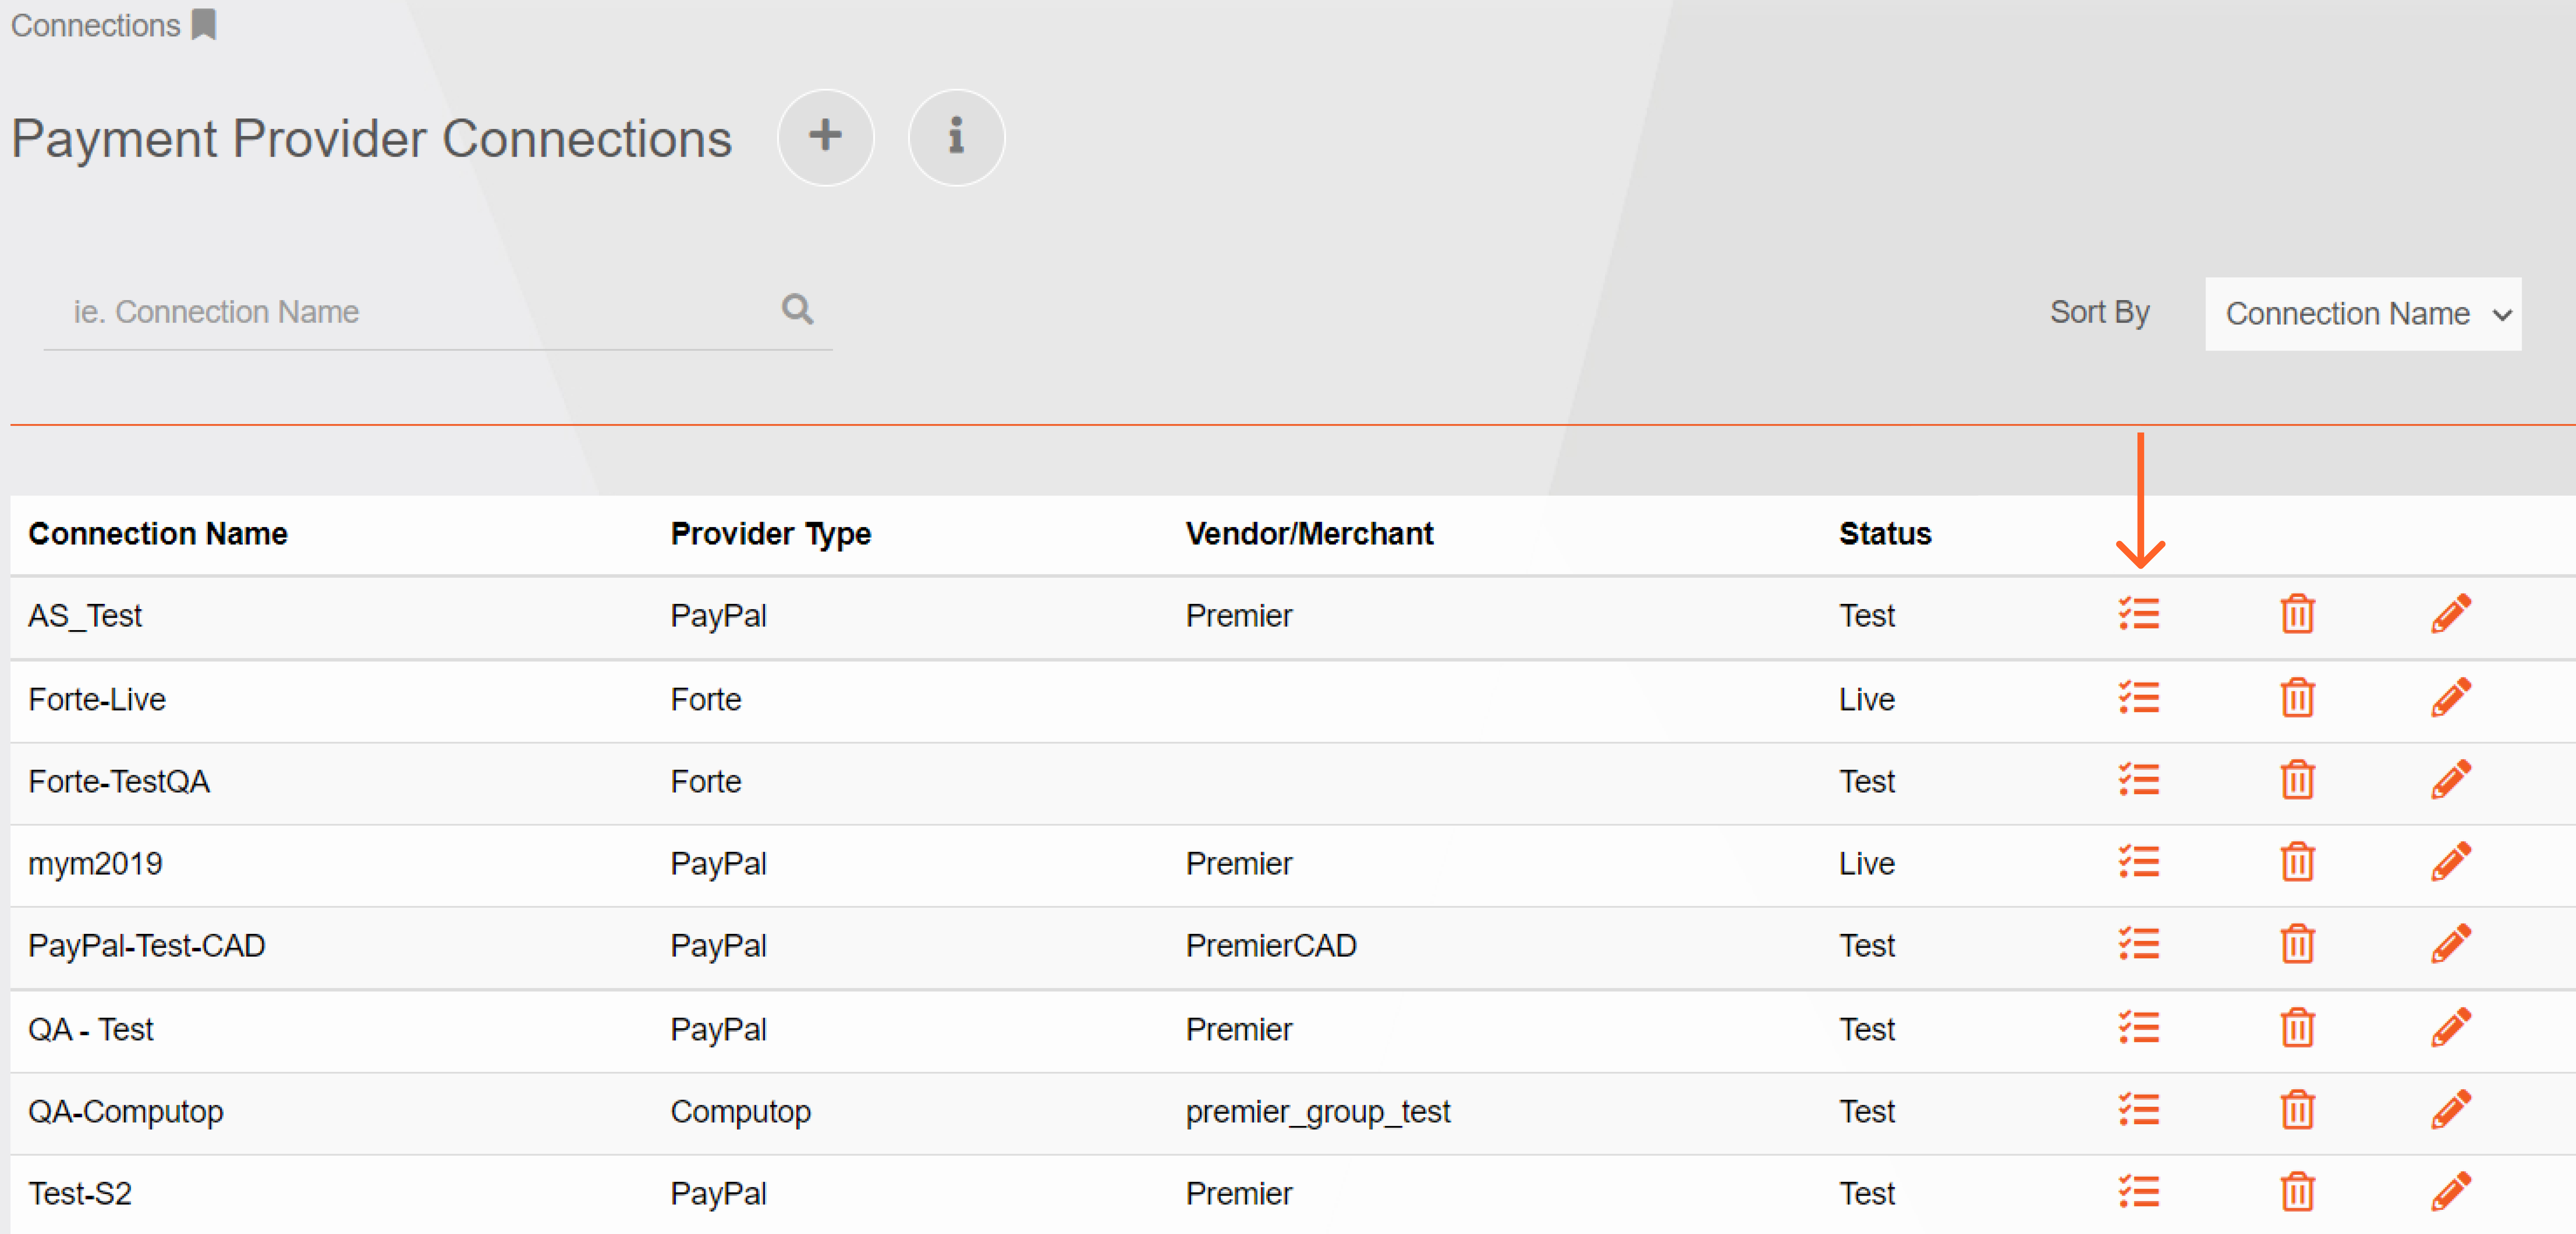Open the checklist icon for PayPal-Test-CAD

coord(2139,944)
